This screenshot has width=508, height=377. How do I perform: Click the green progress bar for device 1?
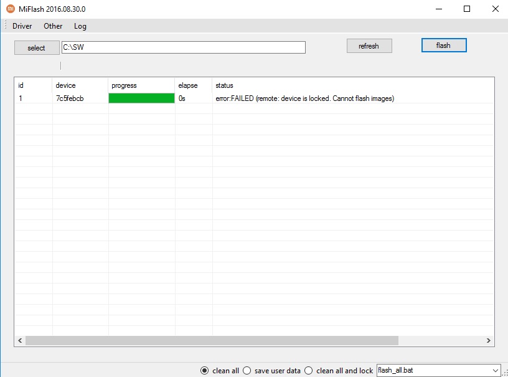[141, 98]
